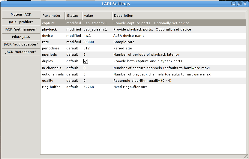
Task: Close the LADI Settings window
Action: coord(245,4)
